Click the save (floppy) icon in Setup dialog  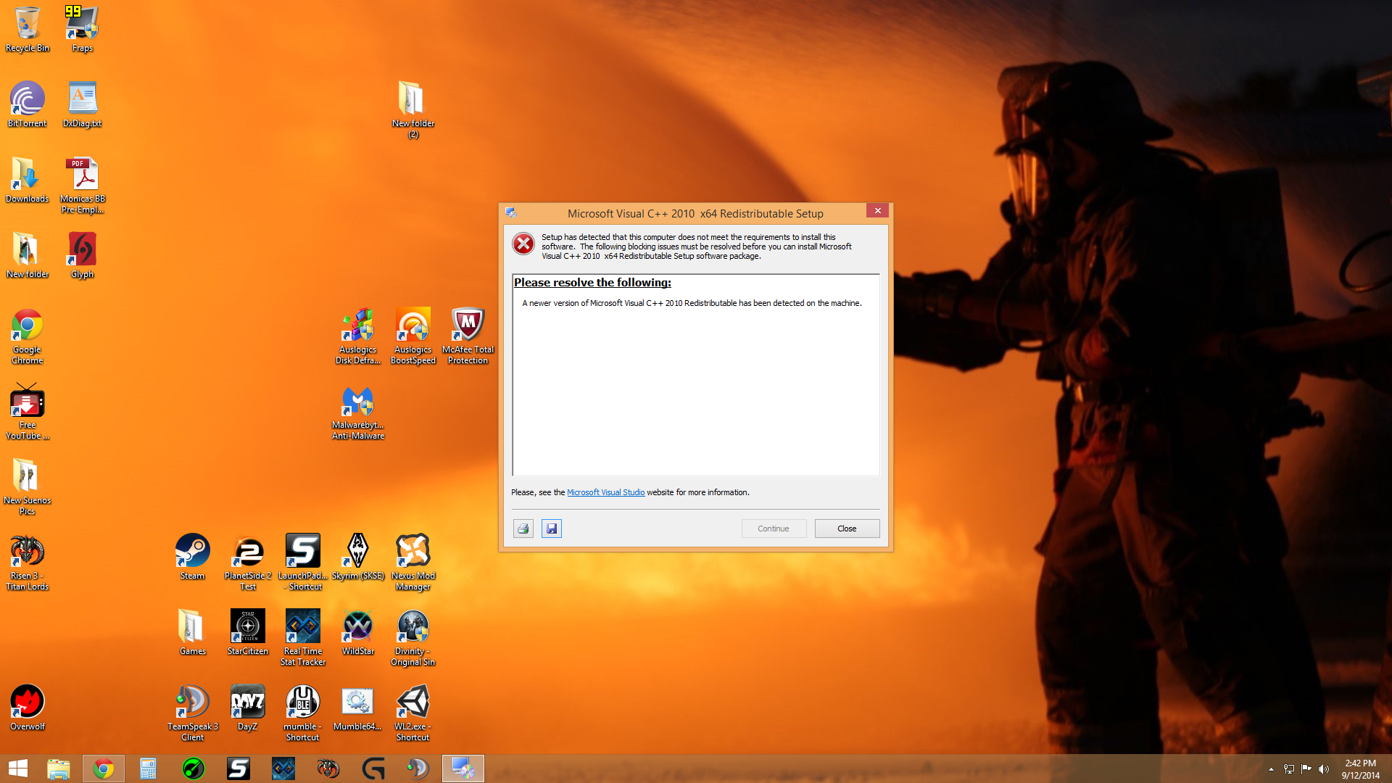pyautogui.click(x=551, y=529)
